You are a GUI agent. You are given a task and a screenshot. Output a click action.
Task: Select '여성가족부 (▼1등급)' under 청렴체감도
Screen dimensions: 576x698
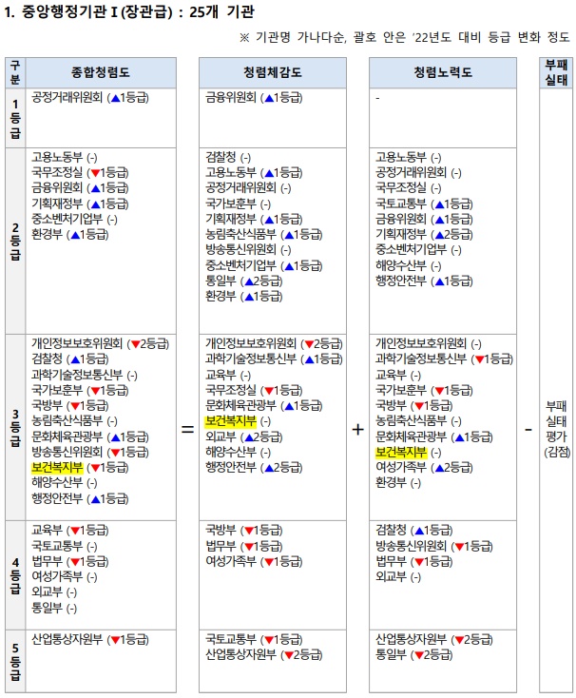pos(254,561)
